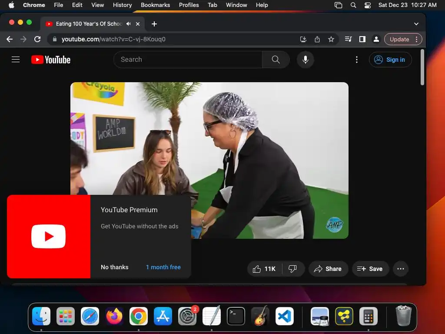Expand the tab search chevron
Screen dimensions: 445x334
tap(416, 24)
